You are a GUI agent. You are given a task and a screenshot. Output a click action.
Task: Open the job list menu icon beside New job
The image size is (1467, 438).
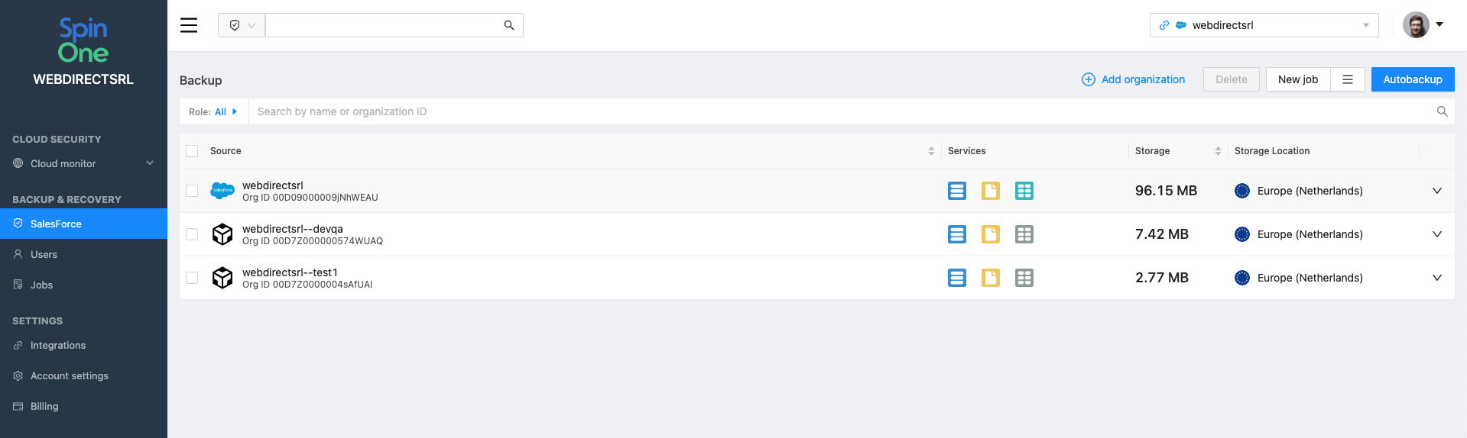tap(1348, 79)
